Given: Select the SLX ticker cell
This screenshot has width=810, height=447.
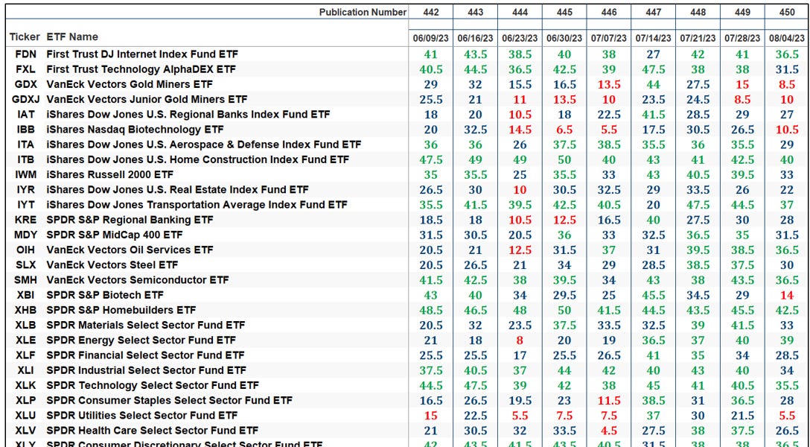Looking at the screenshot, I should pos(25,264).
